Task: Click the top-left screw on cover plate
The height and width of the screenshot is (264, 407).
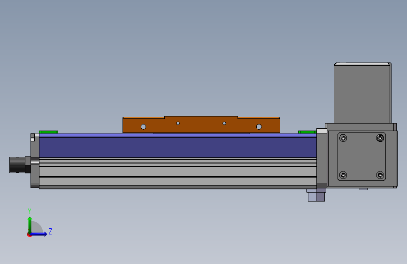Action: click(x=343, y=138)
